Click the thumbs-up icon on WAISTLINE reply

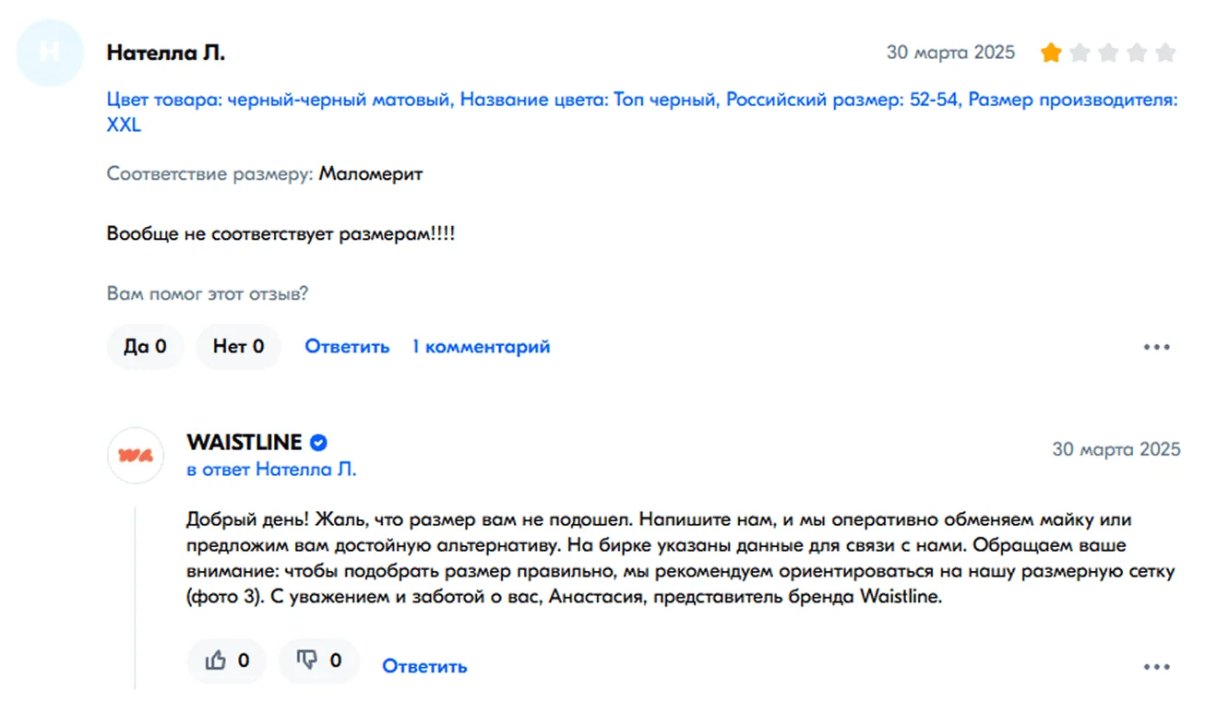click(x=216, y=661)
